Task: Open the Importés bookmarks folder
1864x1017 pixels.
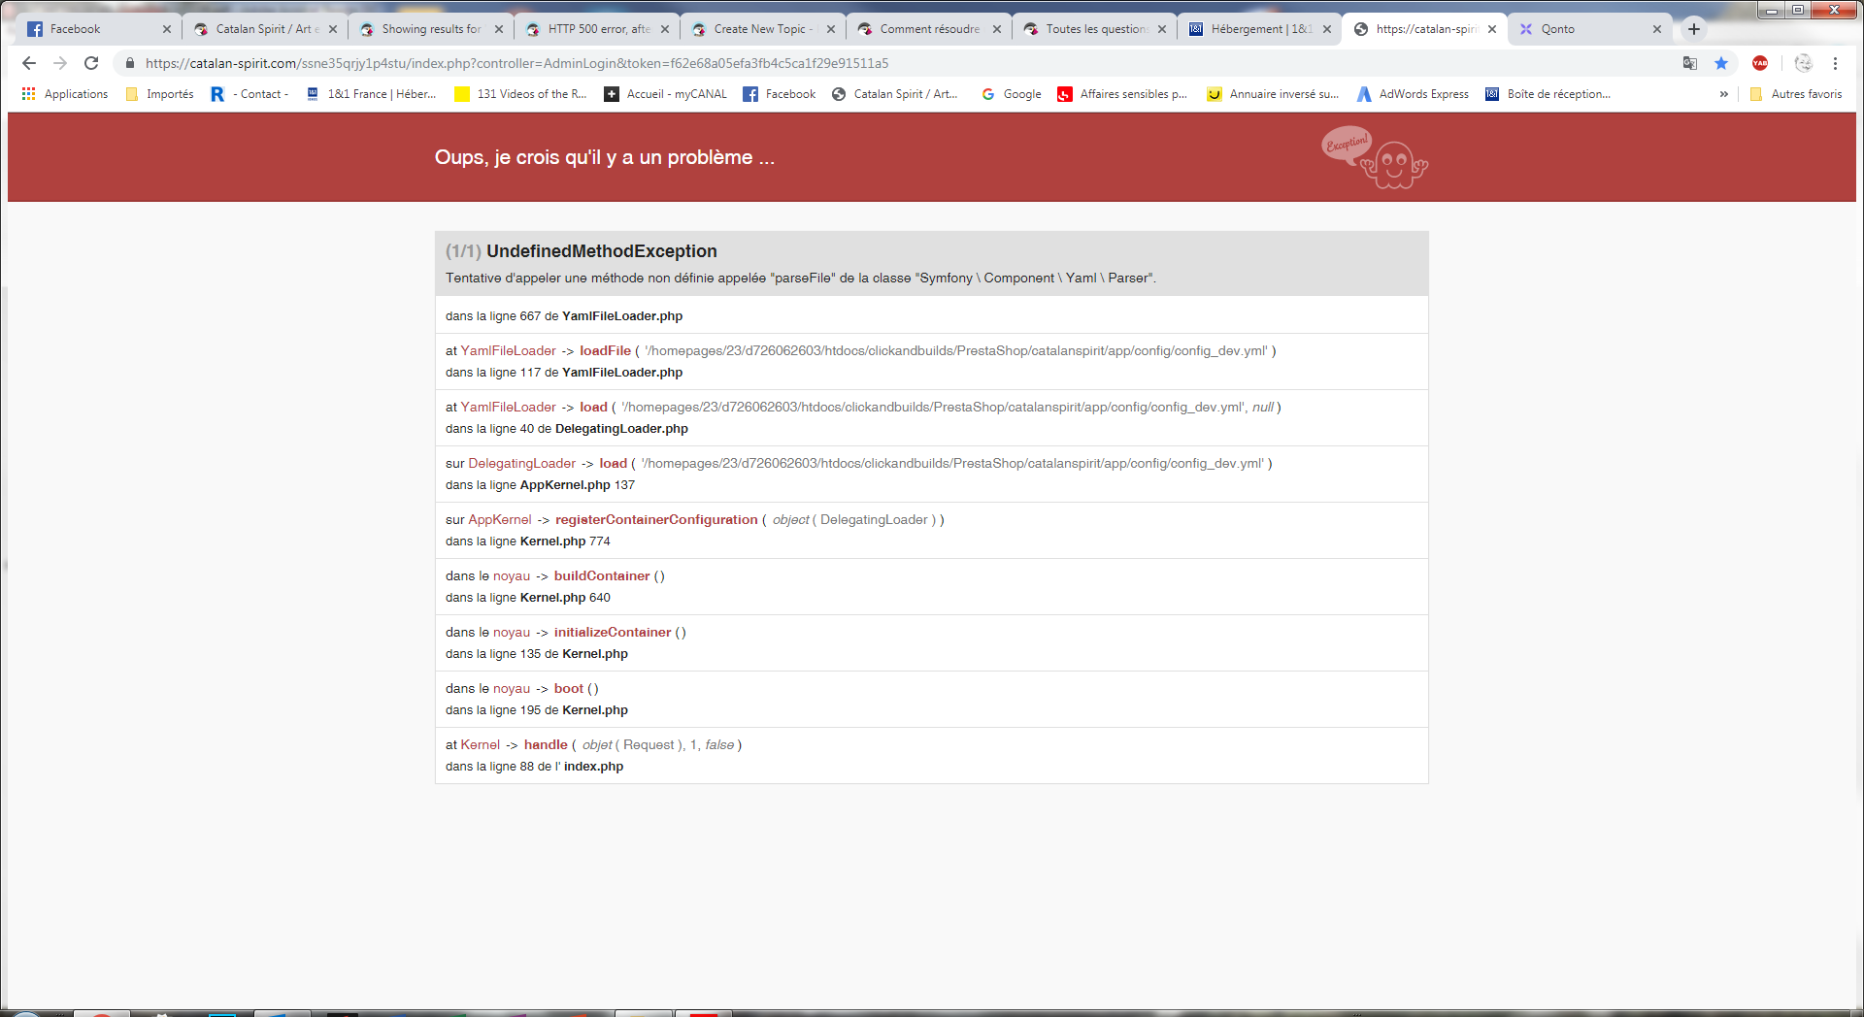Action: pos(159,94)
